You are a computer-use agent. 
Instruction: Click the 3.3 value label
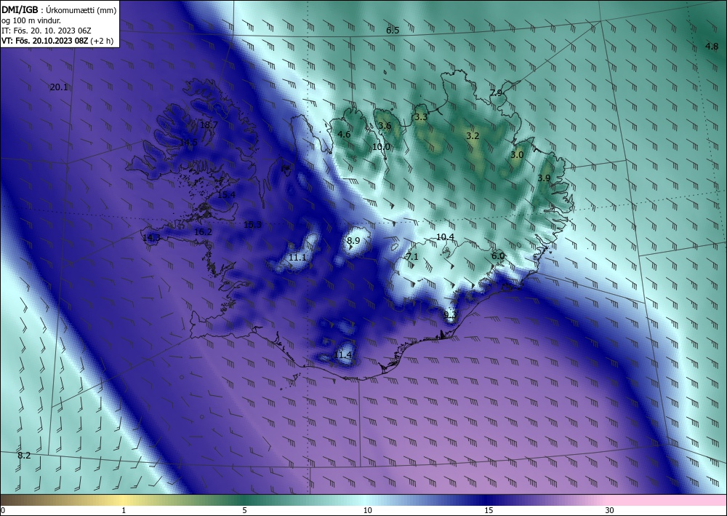pos(421,117)
